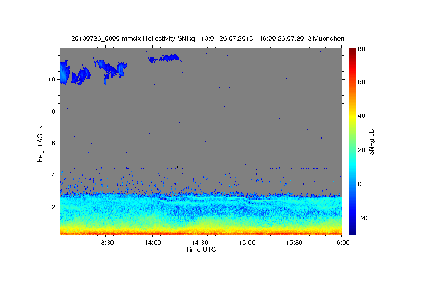423x282 pixels.
Task: Click the height axis value 6
Action: pos(54,143)
